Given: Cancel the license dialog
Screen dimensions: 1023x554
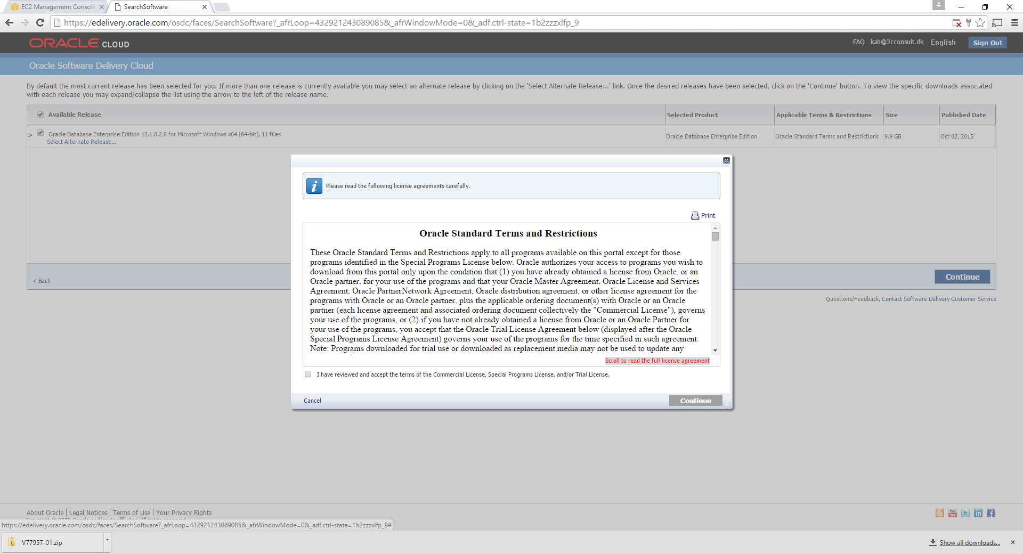Looking at the screenshot, I should point(312,401).
